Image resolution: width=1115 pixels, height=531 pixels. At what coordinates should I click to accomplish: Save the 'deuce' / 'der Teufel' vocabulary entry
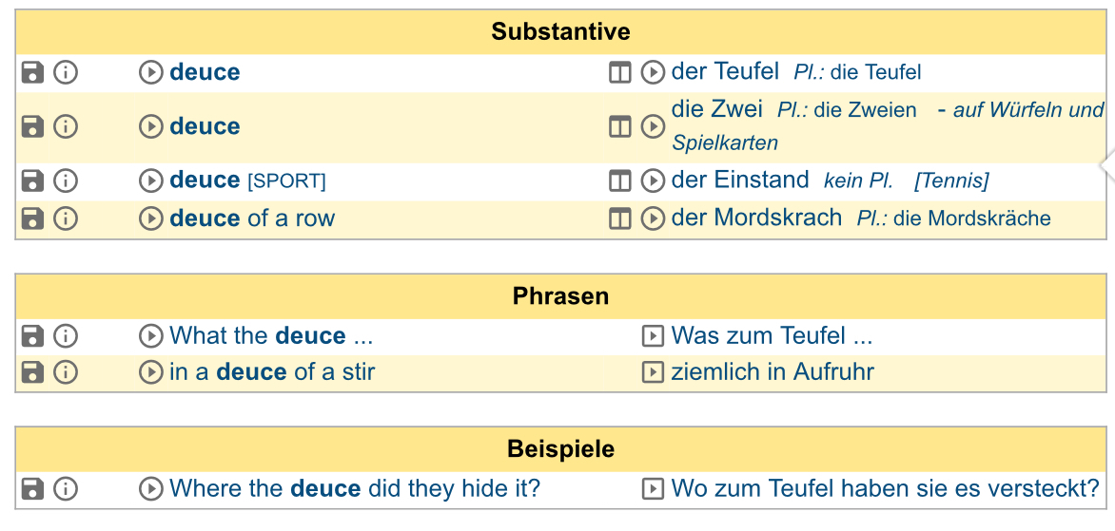(32, 72)
